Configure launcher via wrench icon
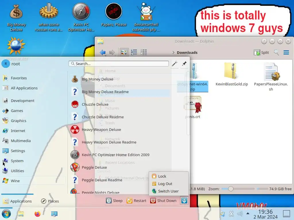Image resolution: width=294 pixels, height=220 pixels. click(175, 64)
